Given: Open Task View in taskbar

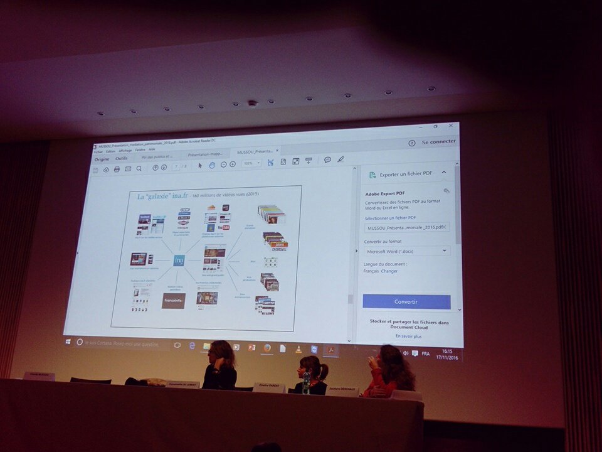Looking at the screenshot, I should [177, 345].
